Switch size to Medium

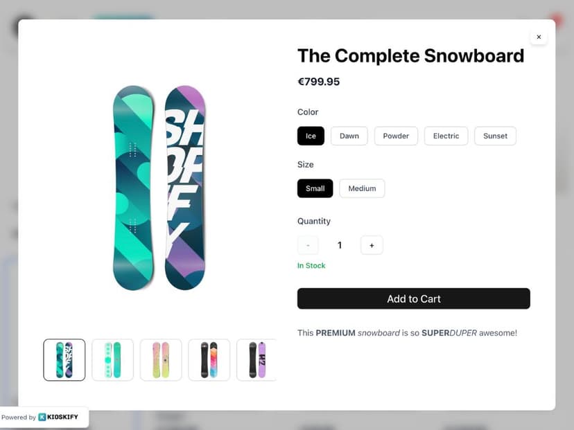[362, 188]
